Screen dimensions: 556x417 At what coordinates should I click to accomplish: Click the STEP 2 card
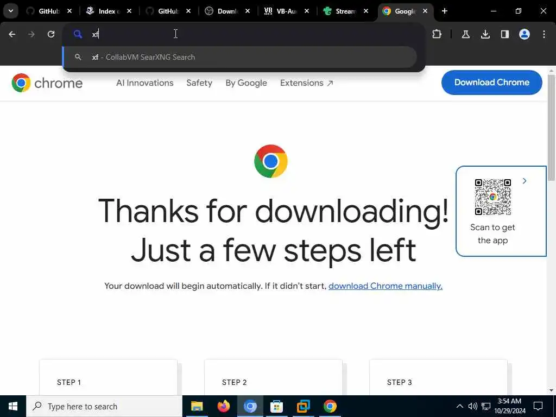(x=273, y=377)
